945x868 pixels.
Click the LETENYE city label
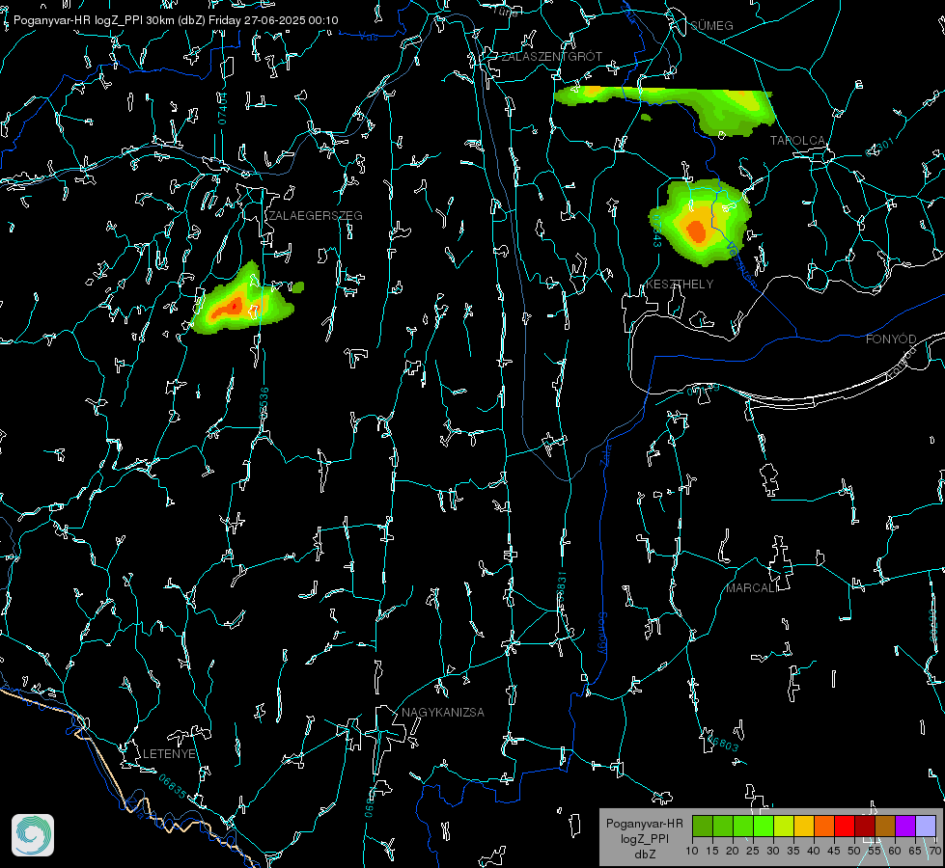[169, 754]
